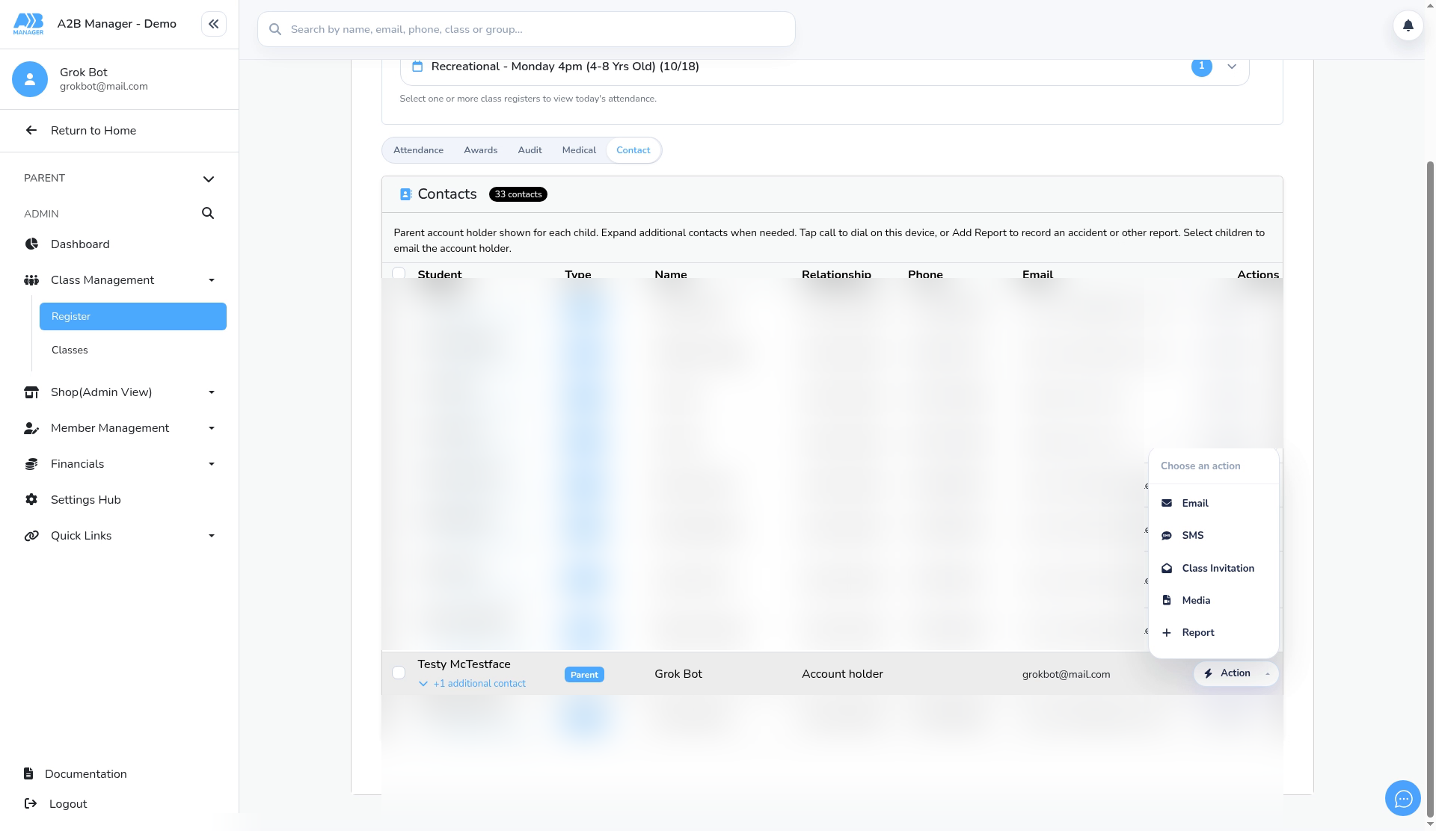Switch to Attendance tab
Screen dimensions: 1436x831
point(418,150)
